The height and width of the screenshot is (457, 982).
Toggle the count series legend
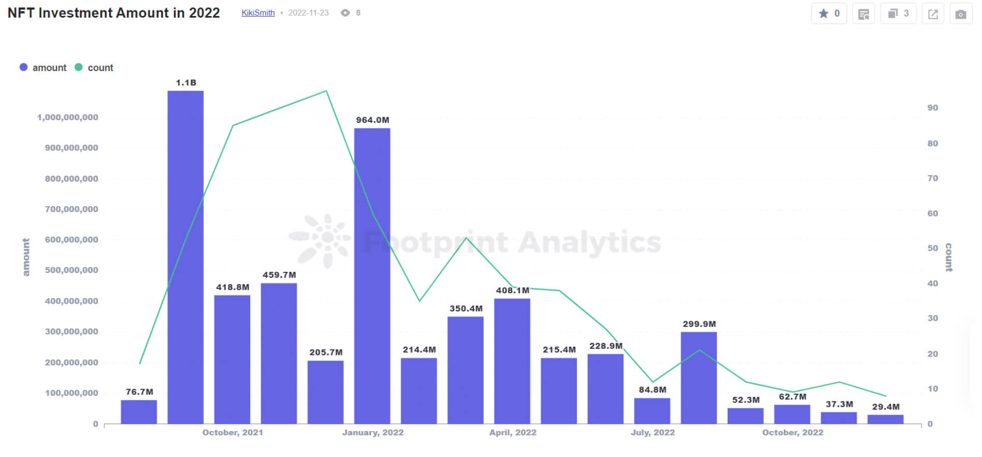[x=100, y=67]
